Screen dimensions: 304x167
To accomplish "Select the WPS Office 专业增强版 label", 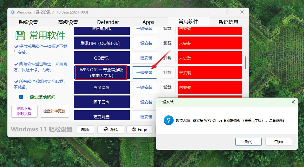I will point(102,72).
